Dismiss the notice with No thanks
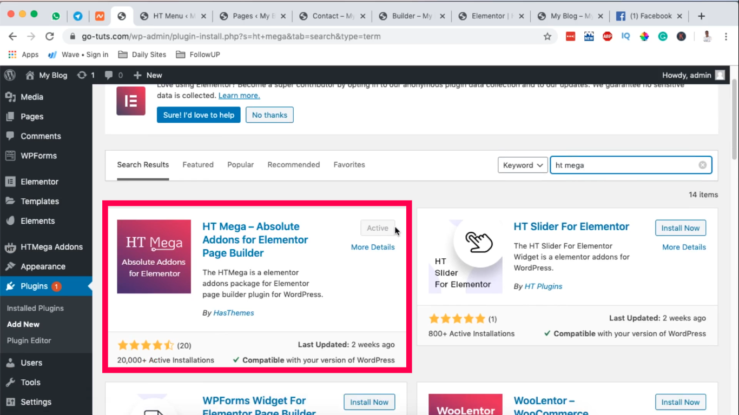This screenshot has height=415, width=739. click(269, 115)
